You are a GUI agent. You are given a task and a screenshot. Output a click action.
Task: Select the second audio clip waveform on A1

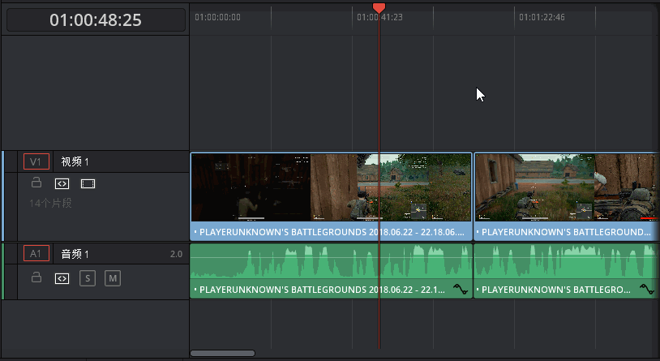pos(567,261)
